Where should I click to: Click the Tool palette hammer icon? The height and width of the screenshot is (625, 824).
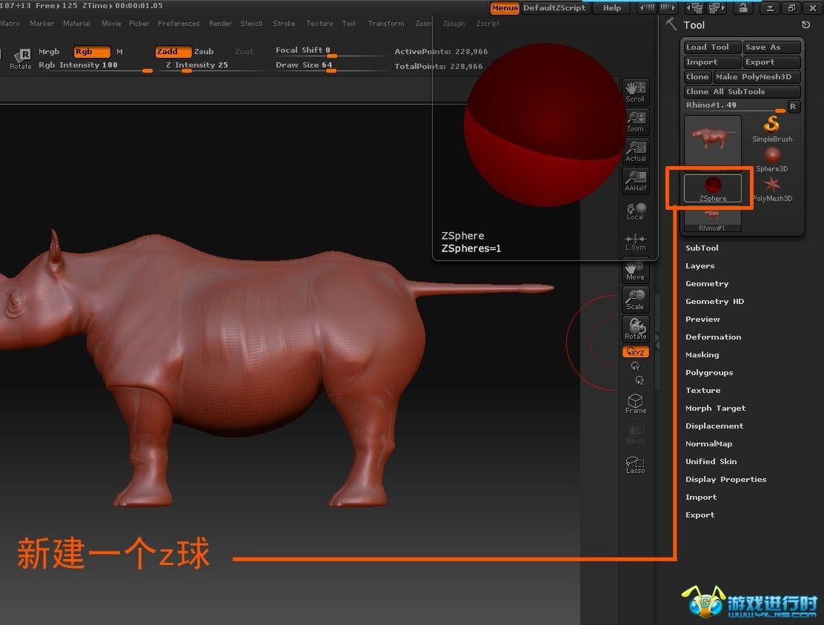(671, 24)
